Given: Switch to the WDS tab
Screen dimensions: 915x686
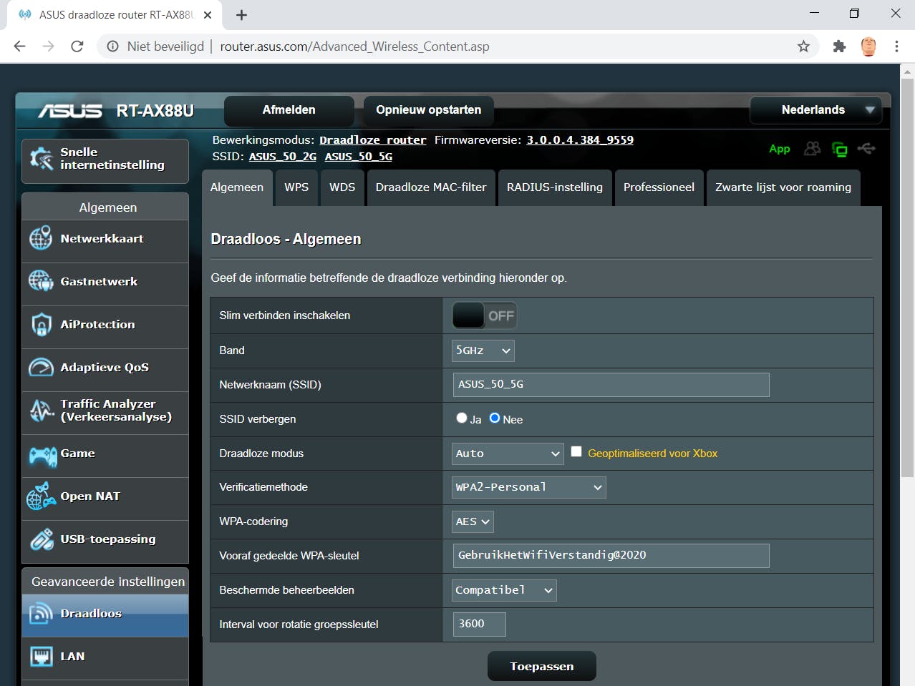Looking at the screenshot, I should [342, 187].
